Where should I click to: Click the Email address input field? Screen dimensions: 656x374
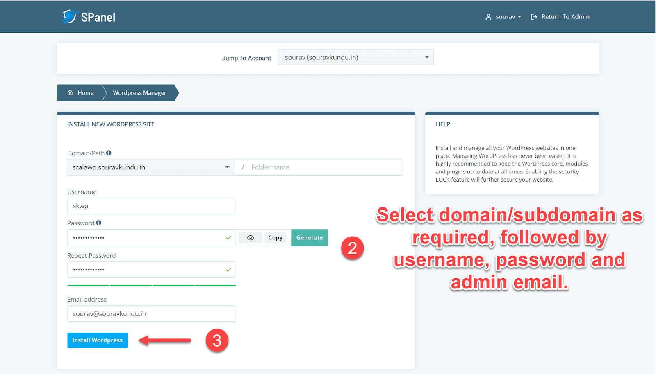click(x=152, y=313)
